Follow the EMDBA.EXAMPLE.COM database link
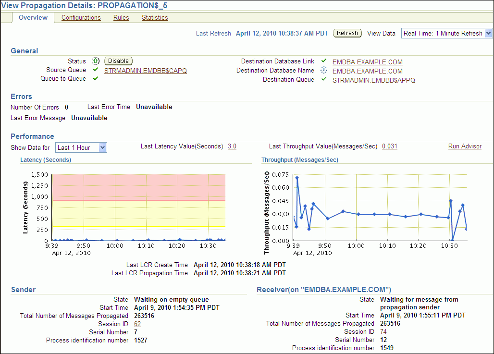The width and height of the screenshot is (494, 354). 367,62
